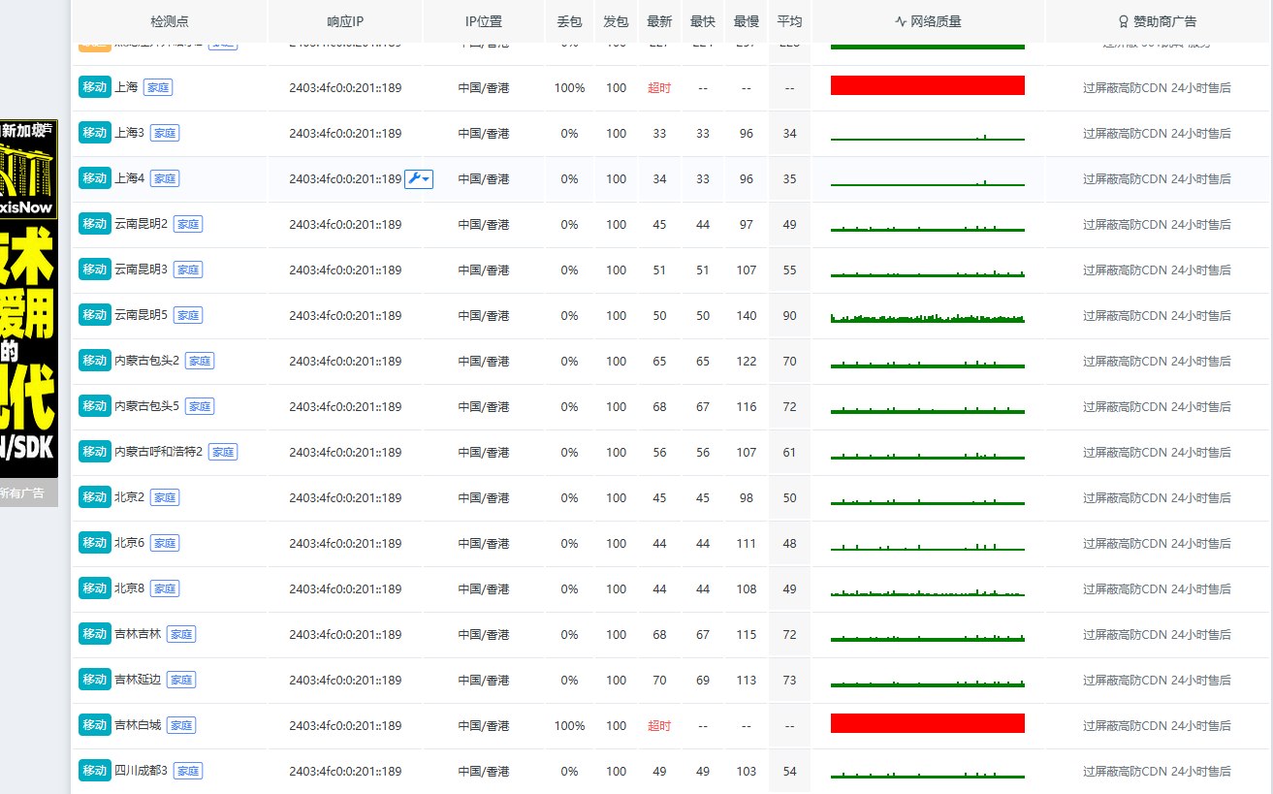
Task: Click the 移动 badge on the 吉林白城 row
Action: click(94, 725)
